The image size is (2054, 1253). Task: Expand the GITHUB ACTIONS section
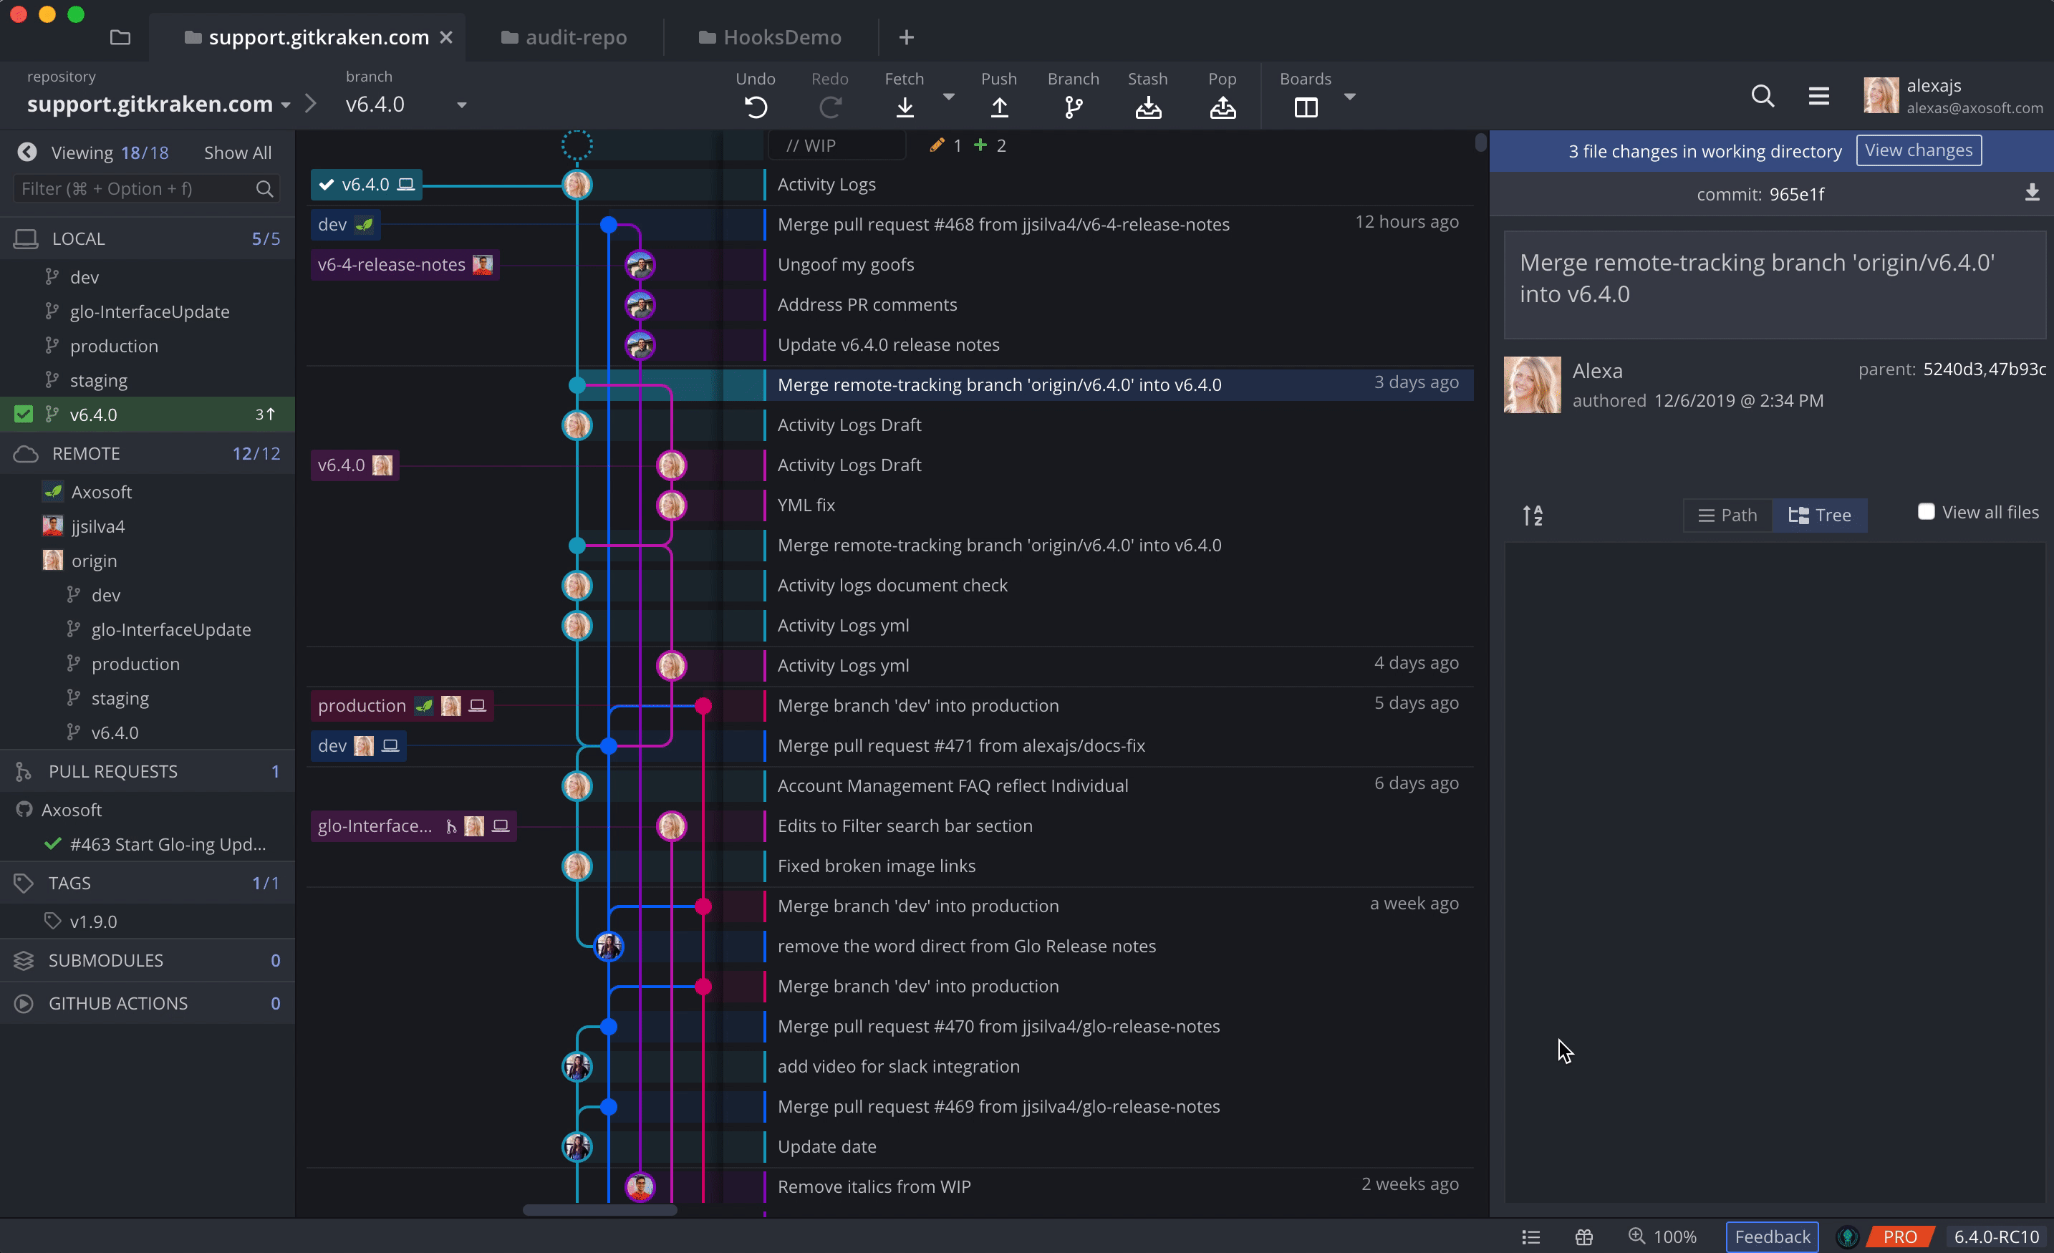pyautogui.click(x=148, y=1004)
